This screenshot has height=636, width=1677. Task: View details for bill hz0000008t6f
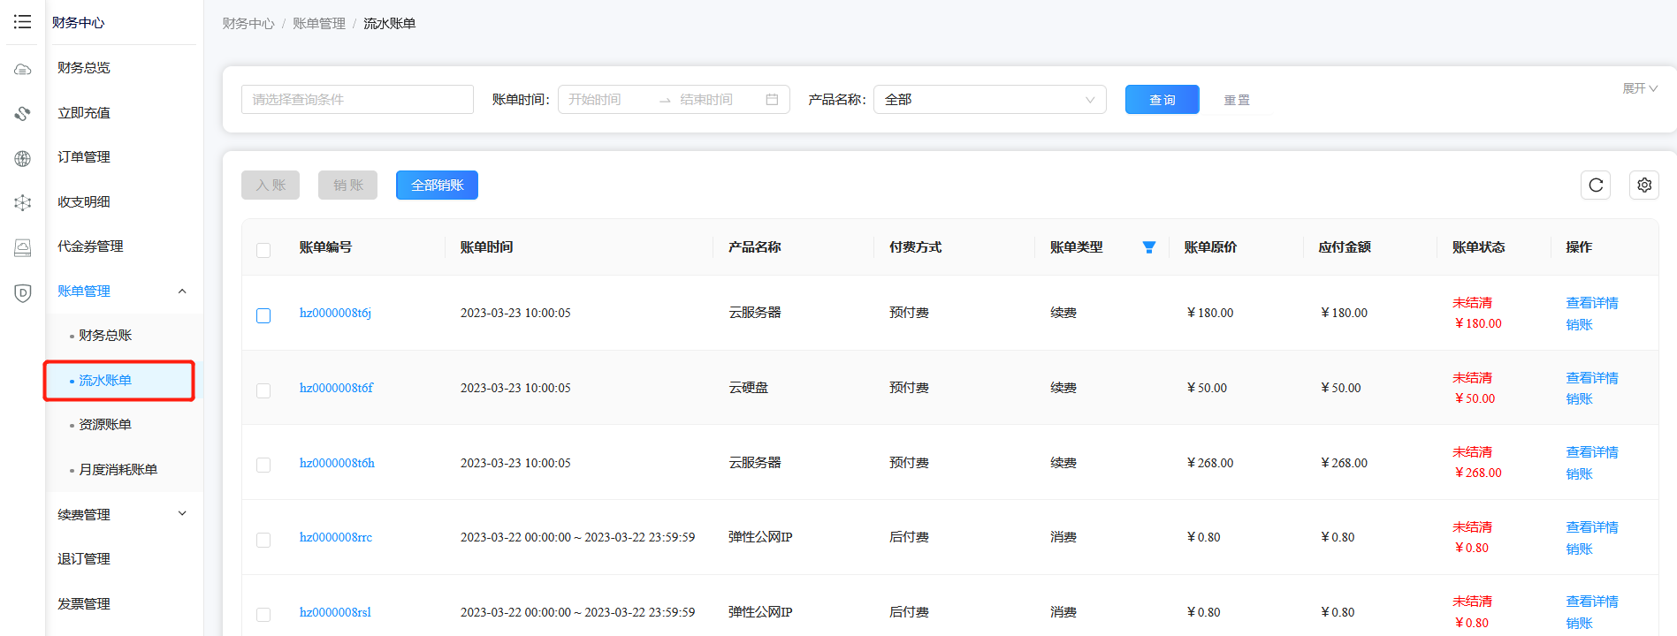(1592, 378)
